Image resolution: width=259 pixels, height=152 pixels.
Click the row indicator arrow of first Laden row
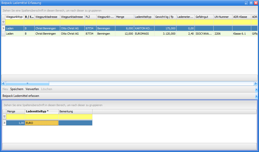(x=3, y=28)
